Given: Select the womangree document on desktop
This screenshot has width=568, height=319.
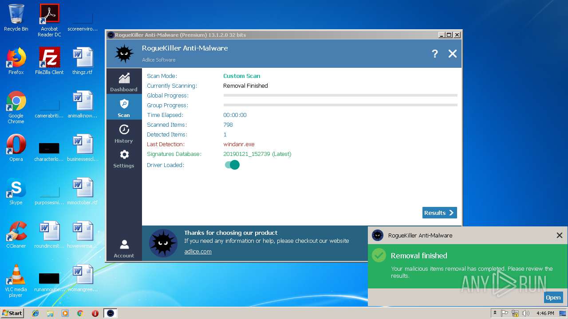Looking at the screenshot, I should pos(83,278).
